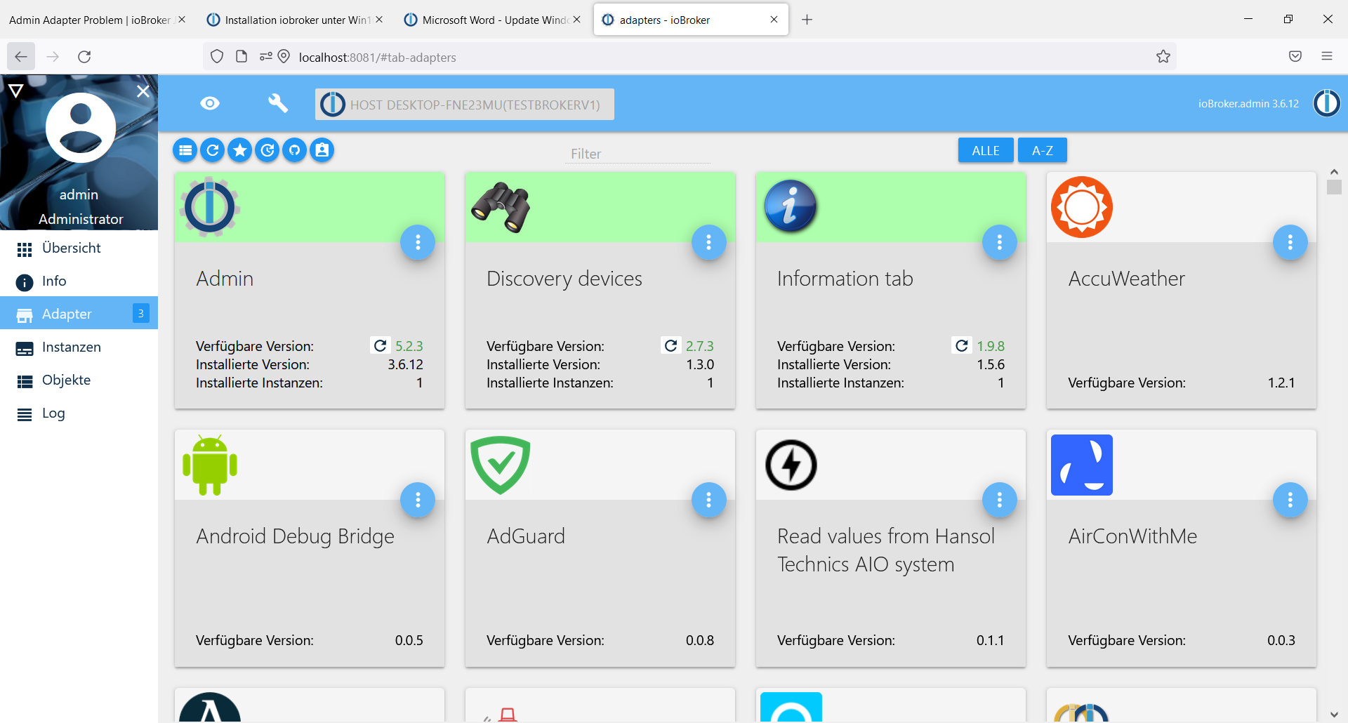Close the sidebar with the X icon
This screenshot has width=1348, height=723.
pyautogui.click(x=143, y=91)
